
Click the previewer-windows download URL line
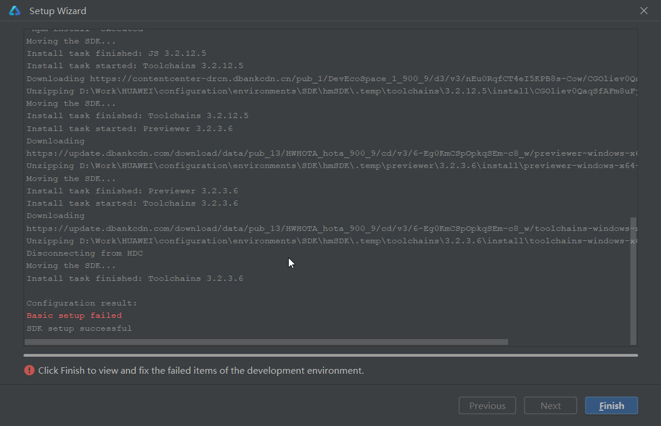click(332, 153)
